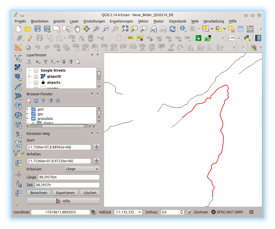The width and height of the screenshot is (275, 229).
Task: Click the Zoom In magnifier tool
Action: point(96,29)
